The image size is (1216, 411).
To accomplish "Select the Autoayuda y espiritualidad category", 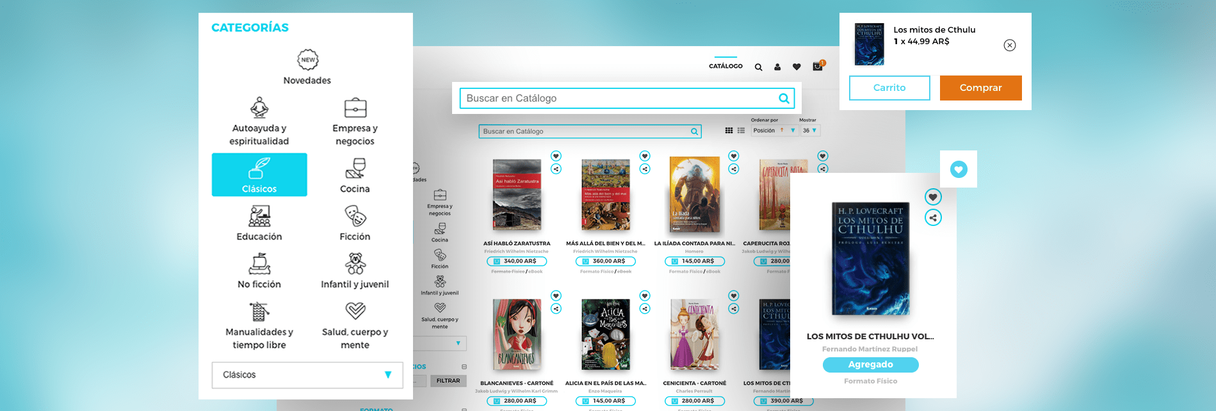I will click(x=259, y=121).
